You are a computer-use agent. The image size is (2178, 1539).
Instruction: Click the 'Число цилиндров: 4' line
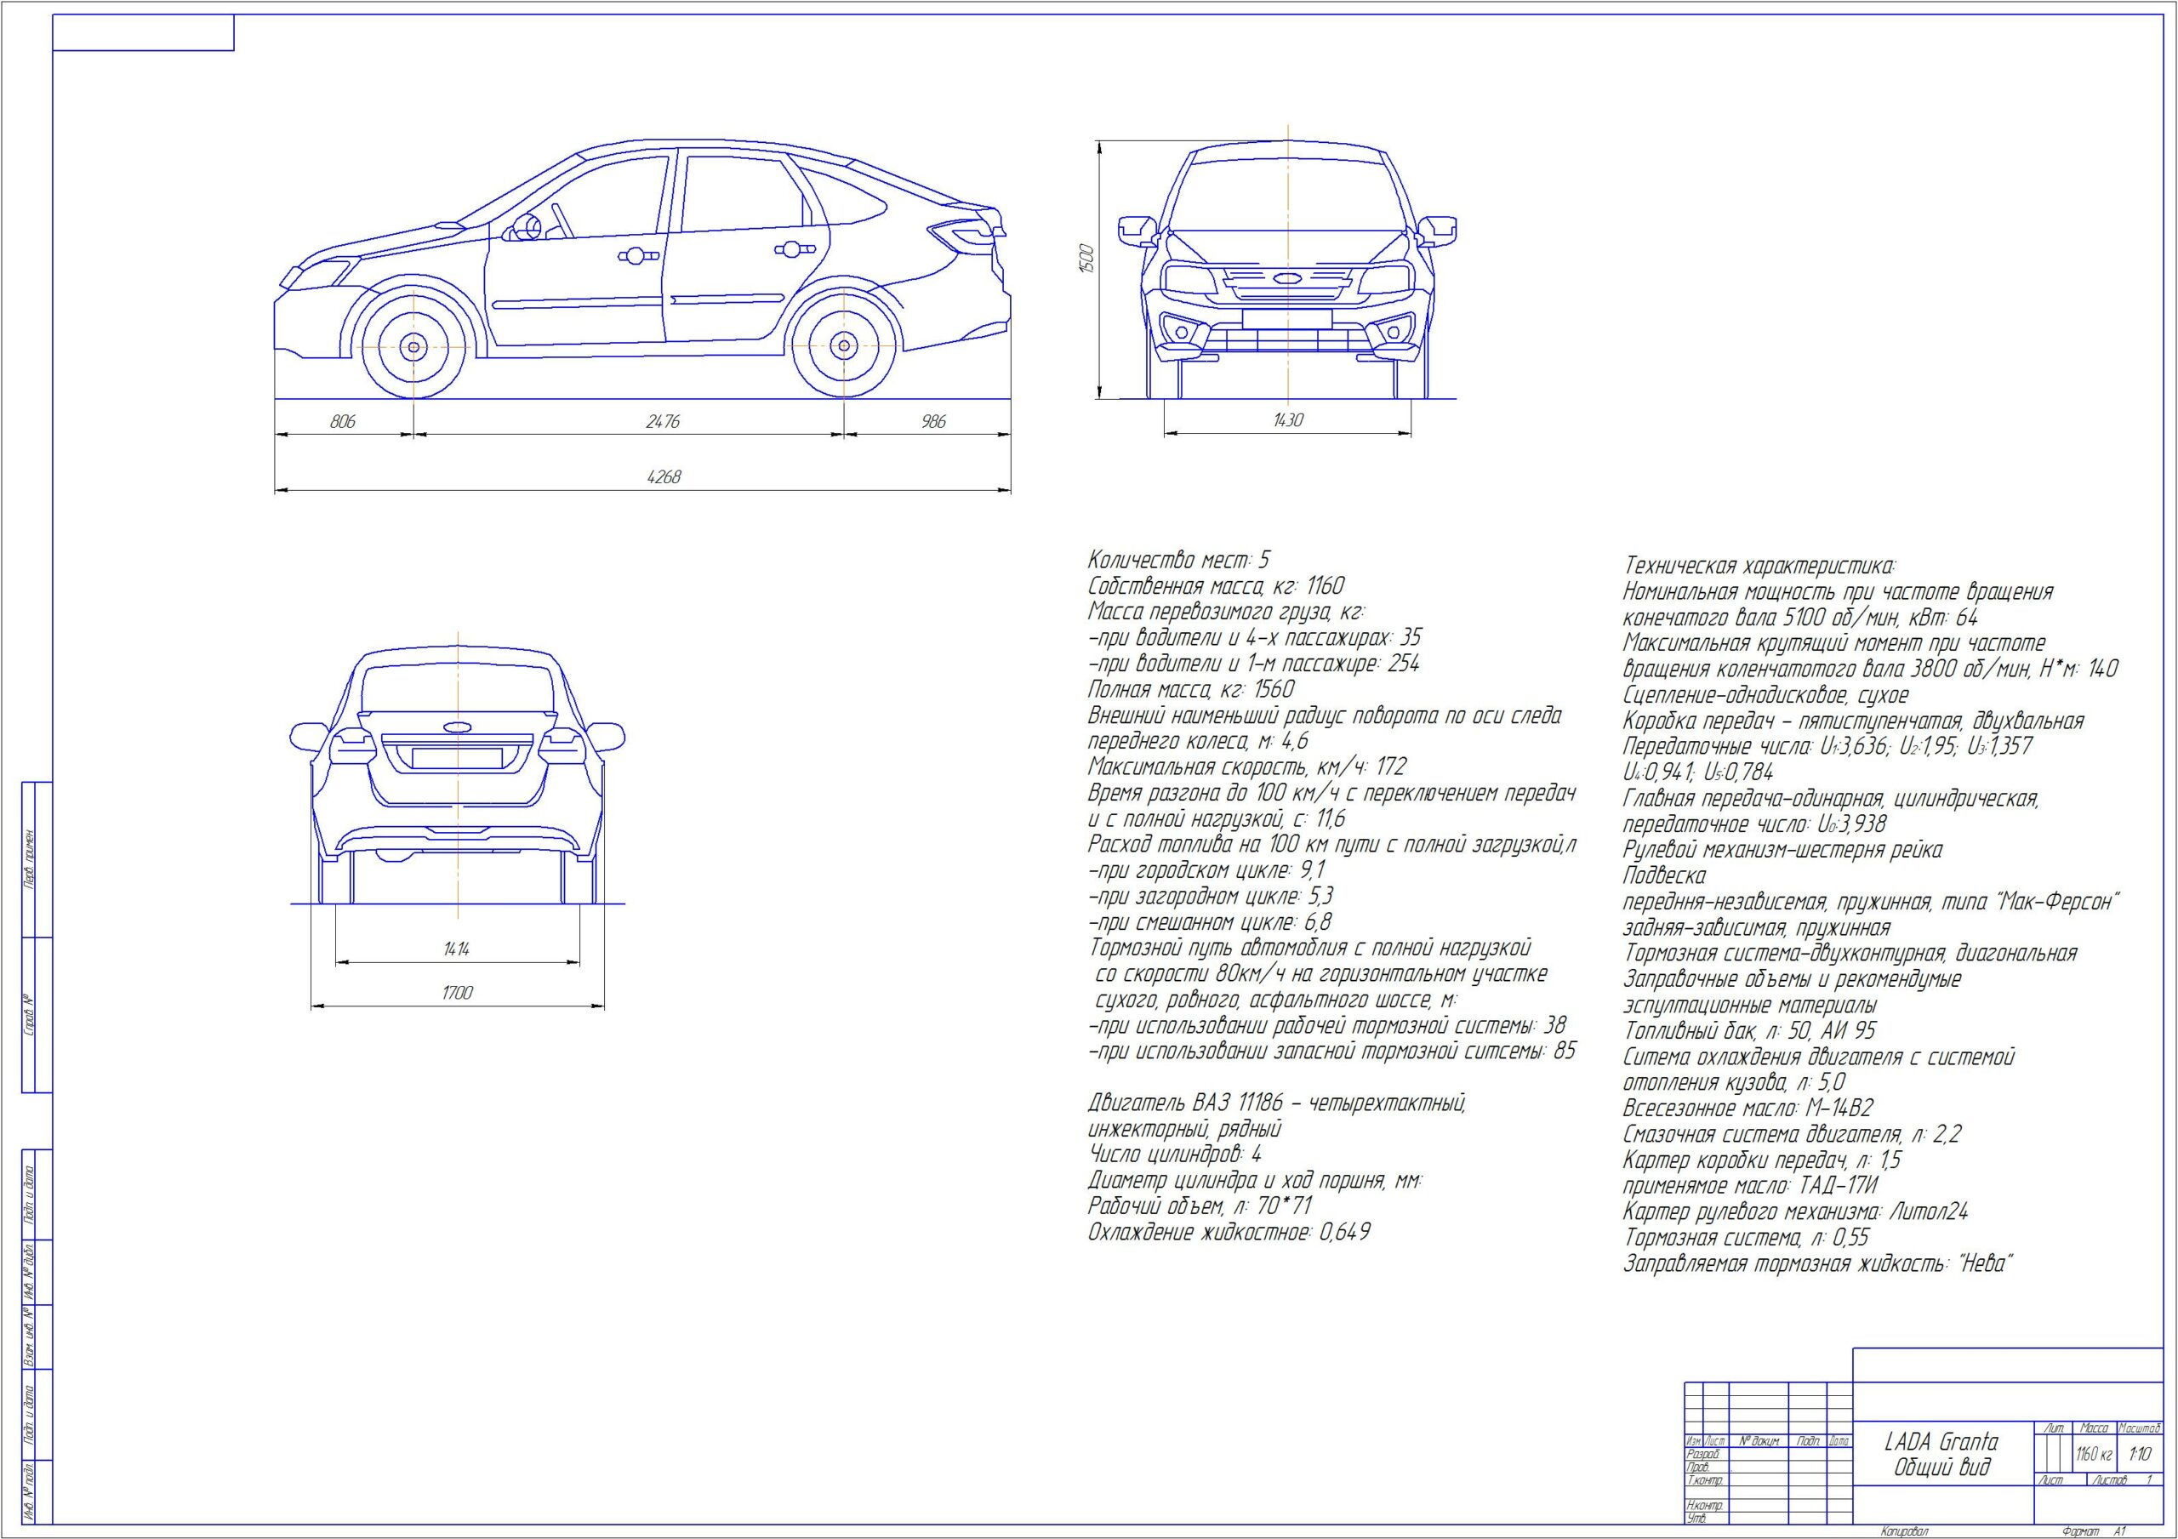coord(1174,1154)
